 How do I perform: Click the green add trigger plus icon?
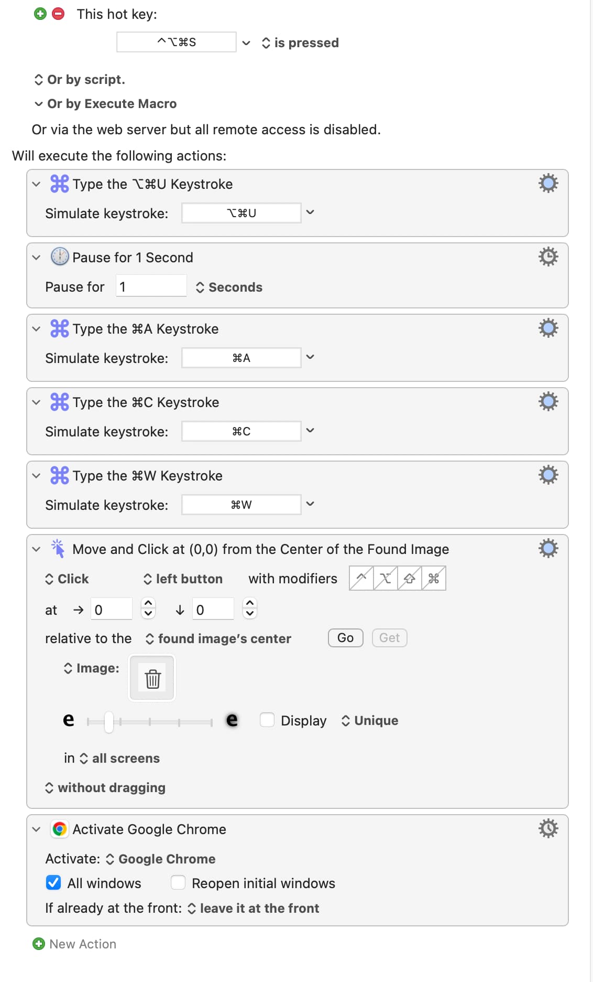40,14
